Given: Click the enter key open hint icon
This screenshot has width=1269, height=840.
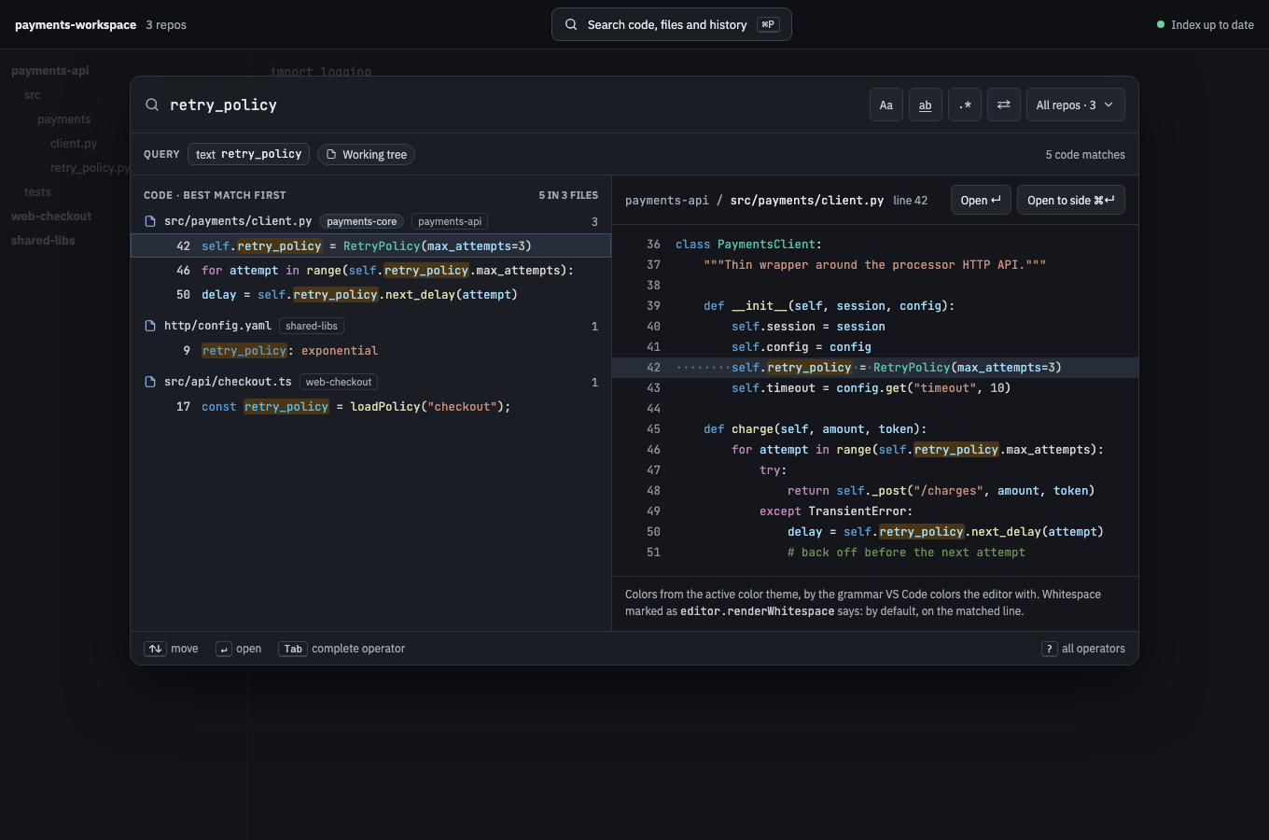Looking at the screenshot, I should coord(224,649).
